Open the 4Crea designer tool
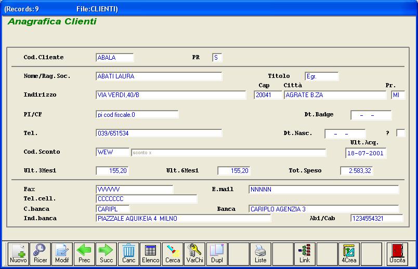The height and width of the screenshot is (269, 418). pos(349,254)
